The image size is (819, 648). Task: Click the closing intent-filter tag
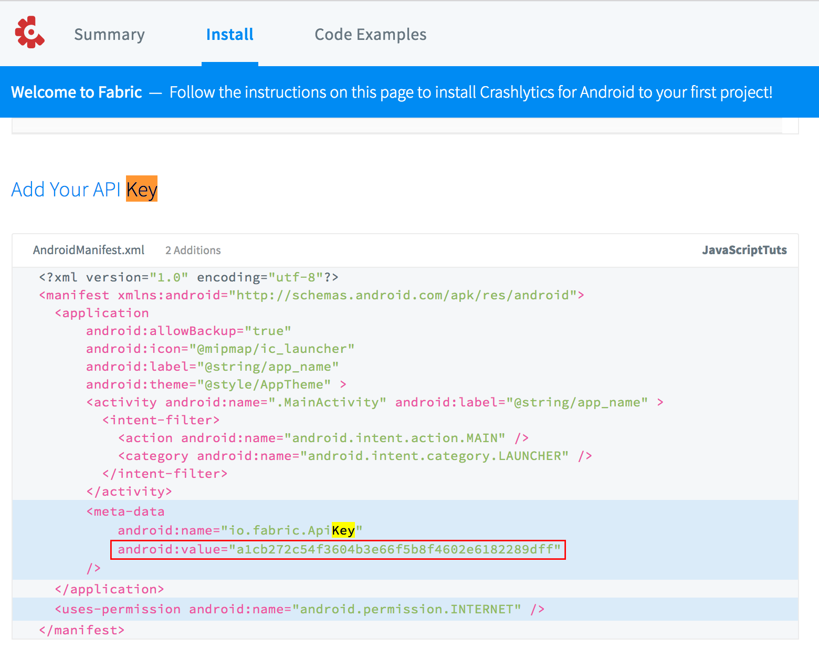click(x=165, y=474)
